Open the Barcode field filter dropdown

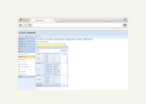pos(42,47)
